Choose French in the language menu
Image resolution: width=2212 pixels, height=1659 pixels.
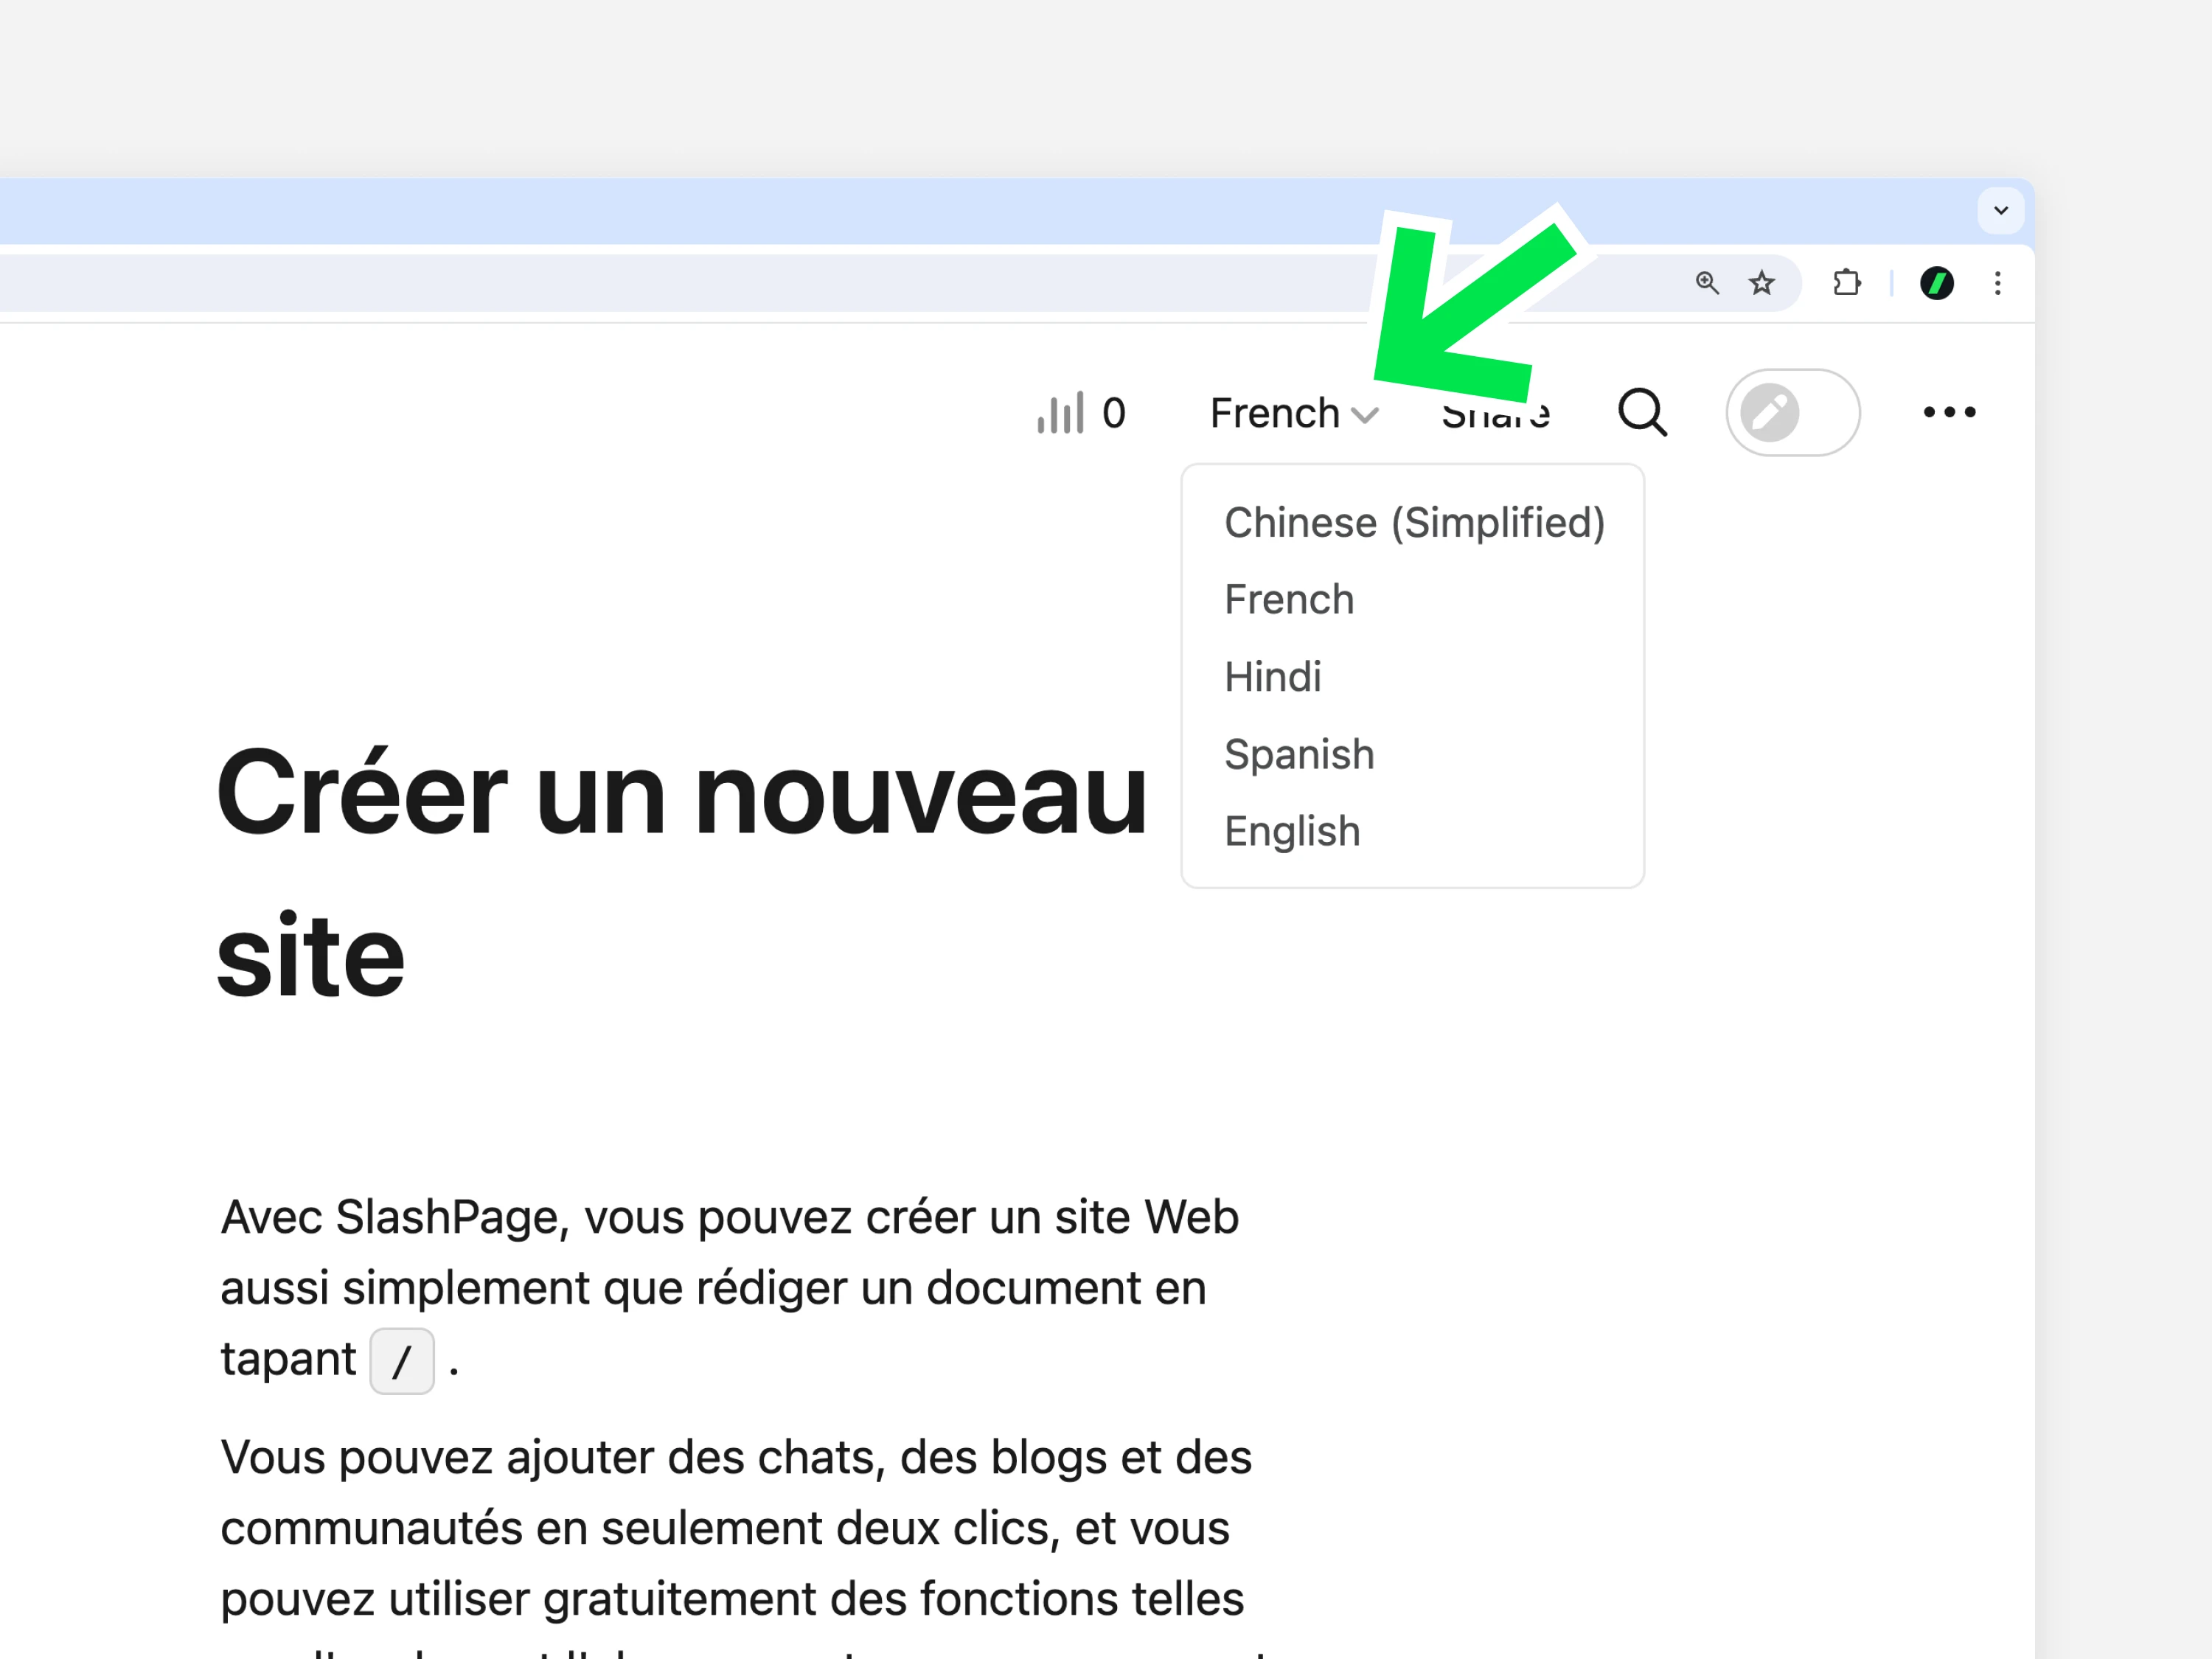pos(1289,600)
